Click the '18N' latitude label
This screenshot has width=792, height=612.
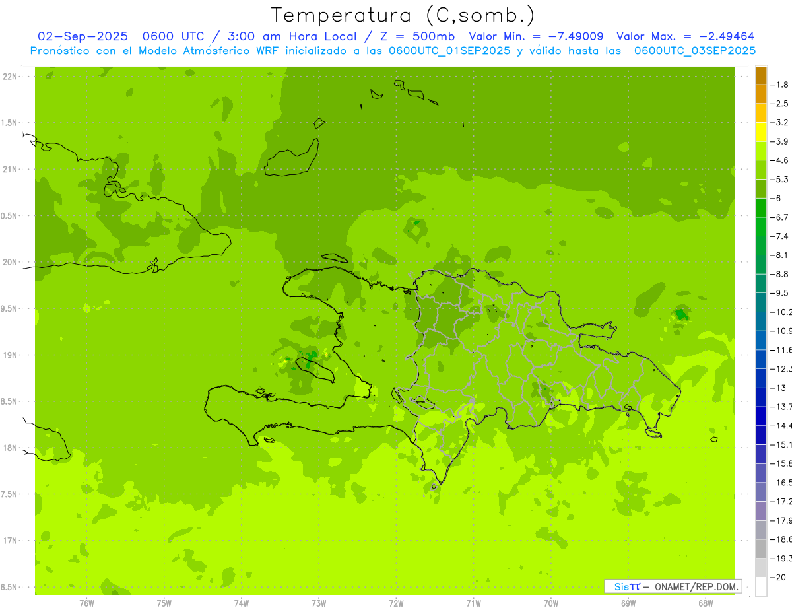pyautogui.click(x=11, y=448)
